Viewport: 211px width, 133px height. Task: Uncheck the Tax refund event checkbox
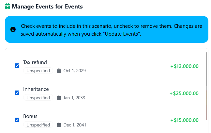pos(17,66)
